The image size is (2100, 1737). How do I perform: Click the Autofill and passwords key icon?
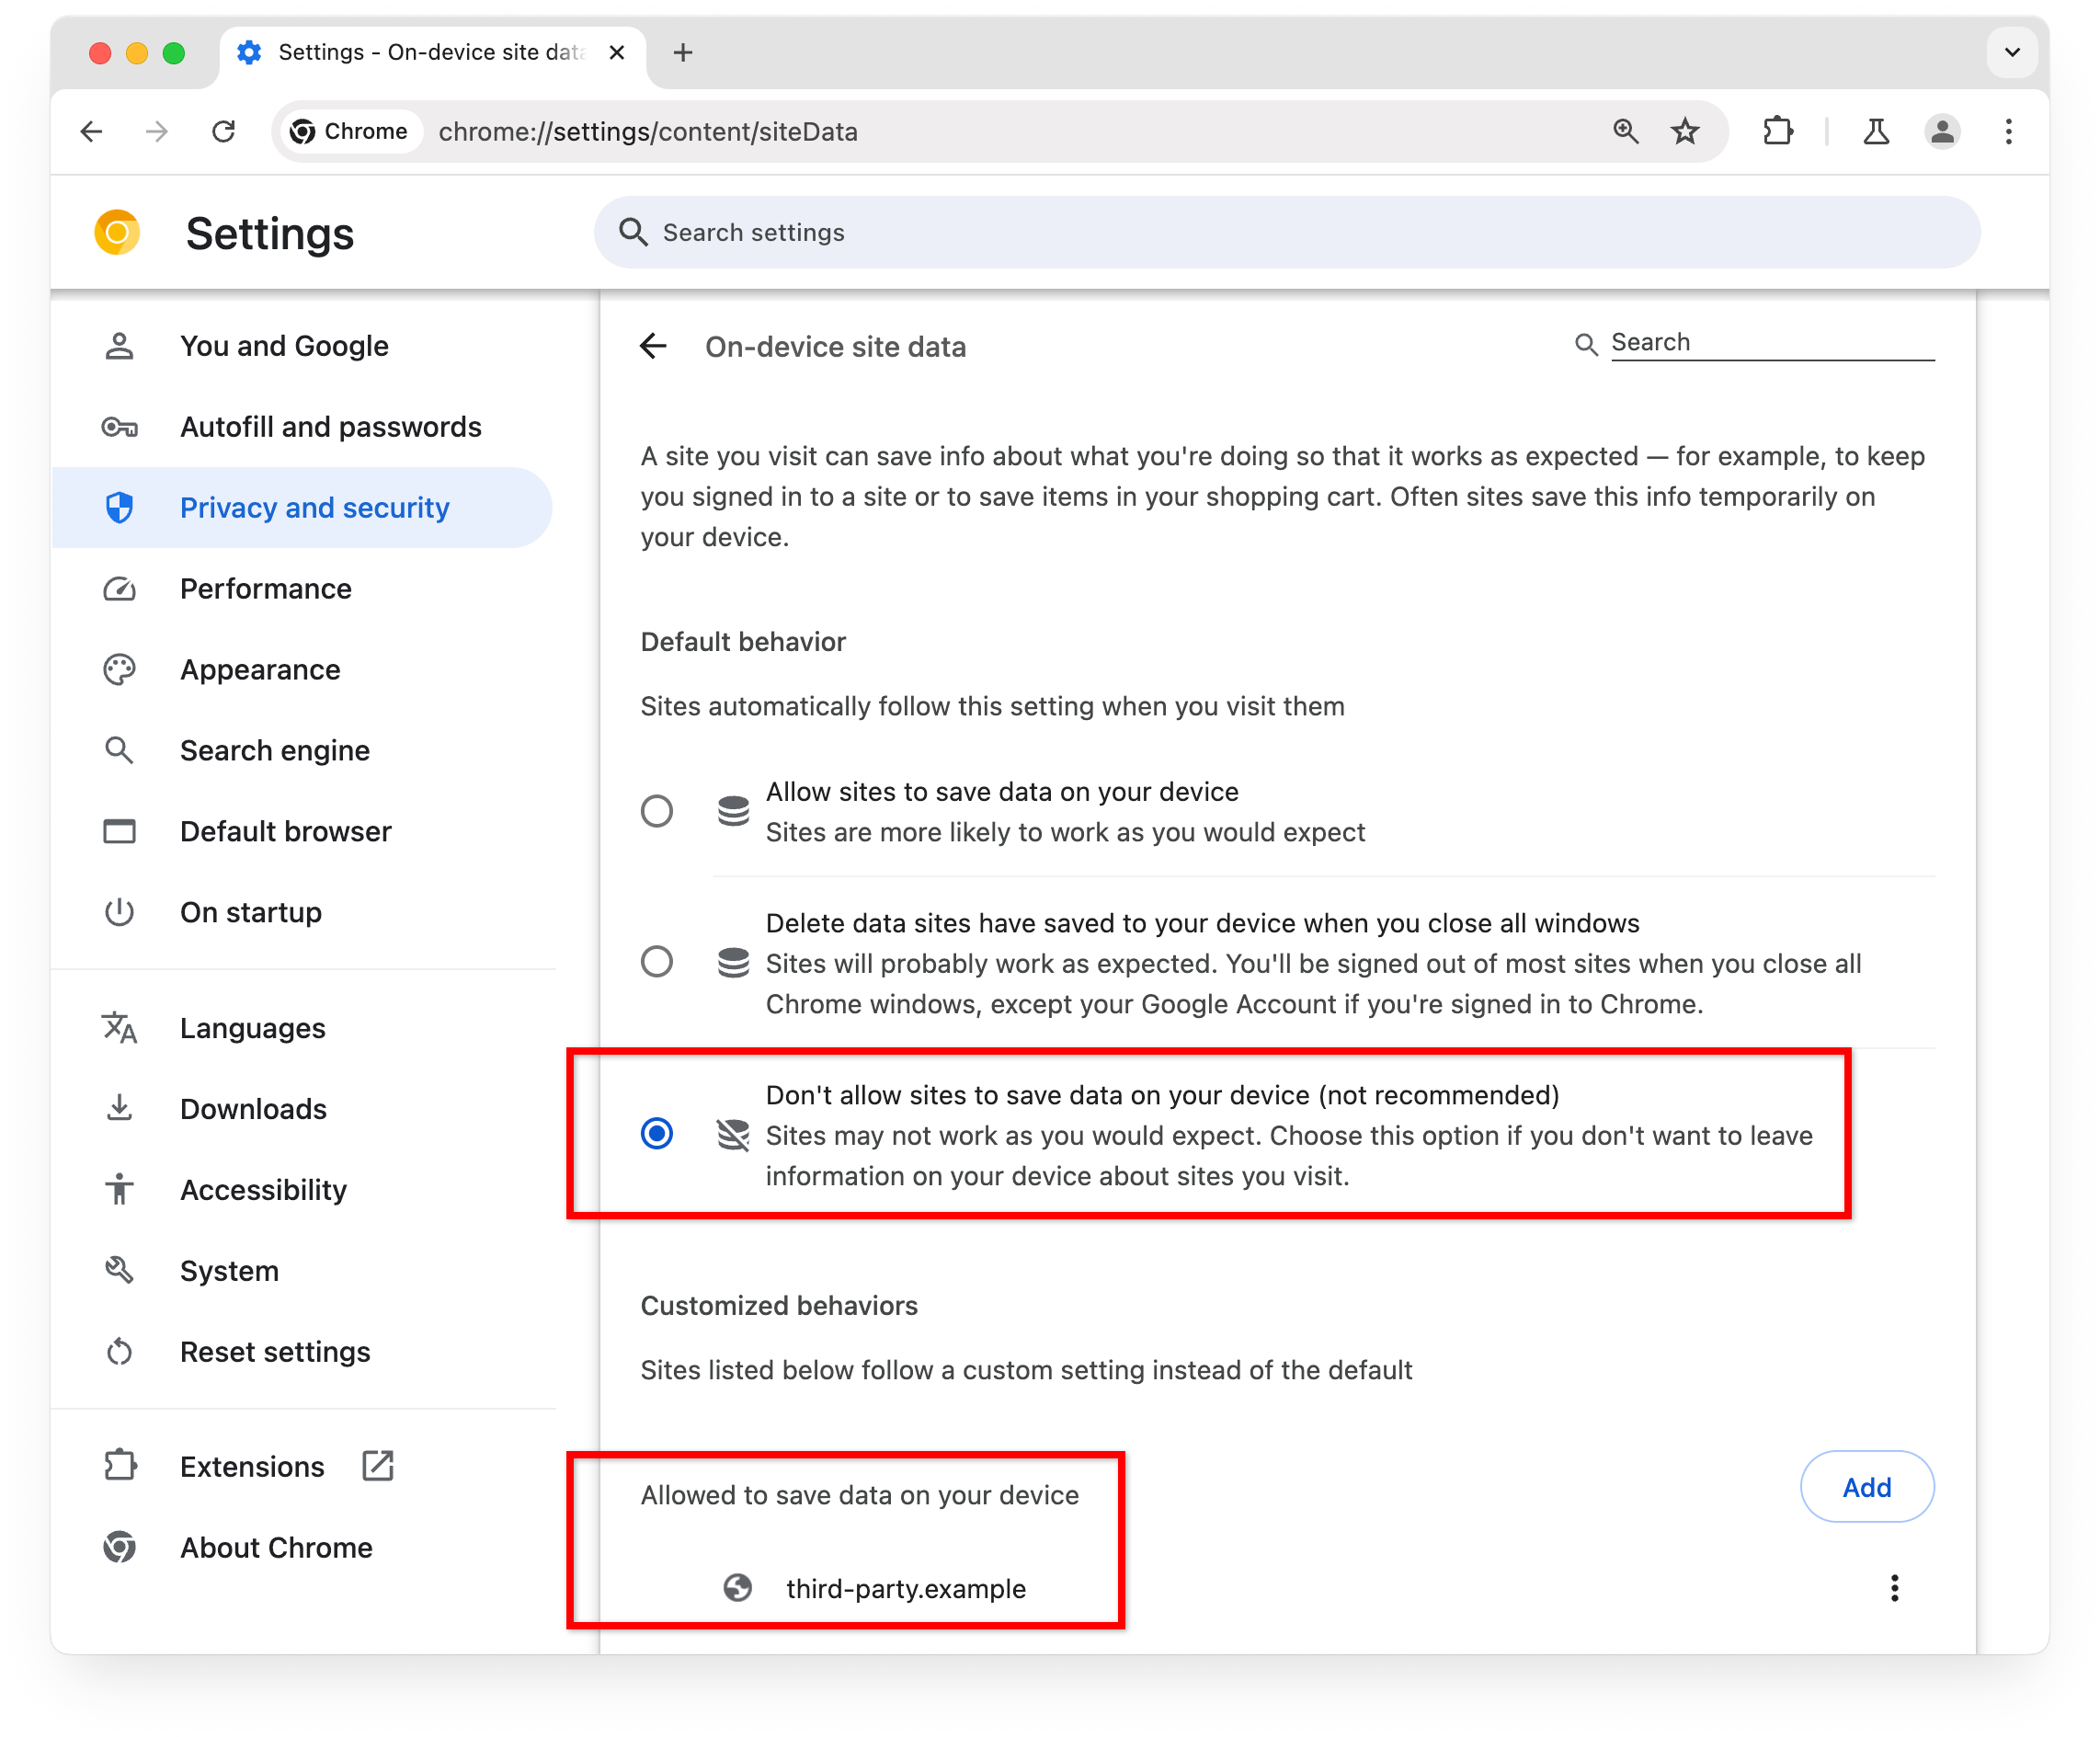(x=122, y=426)
